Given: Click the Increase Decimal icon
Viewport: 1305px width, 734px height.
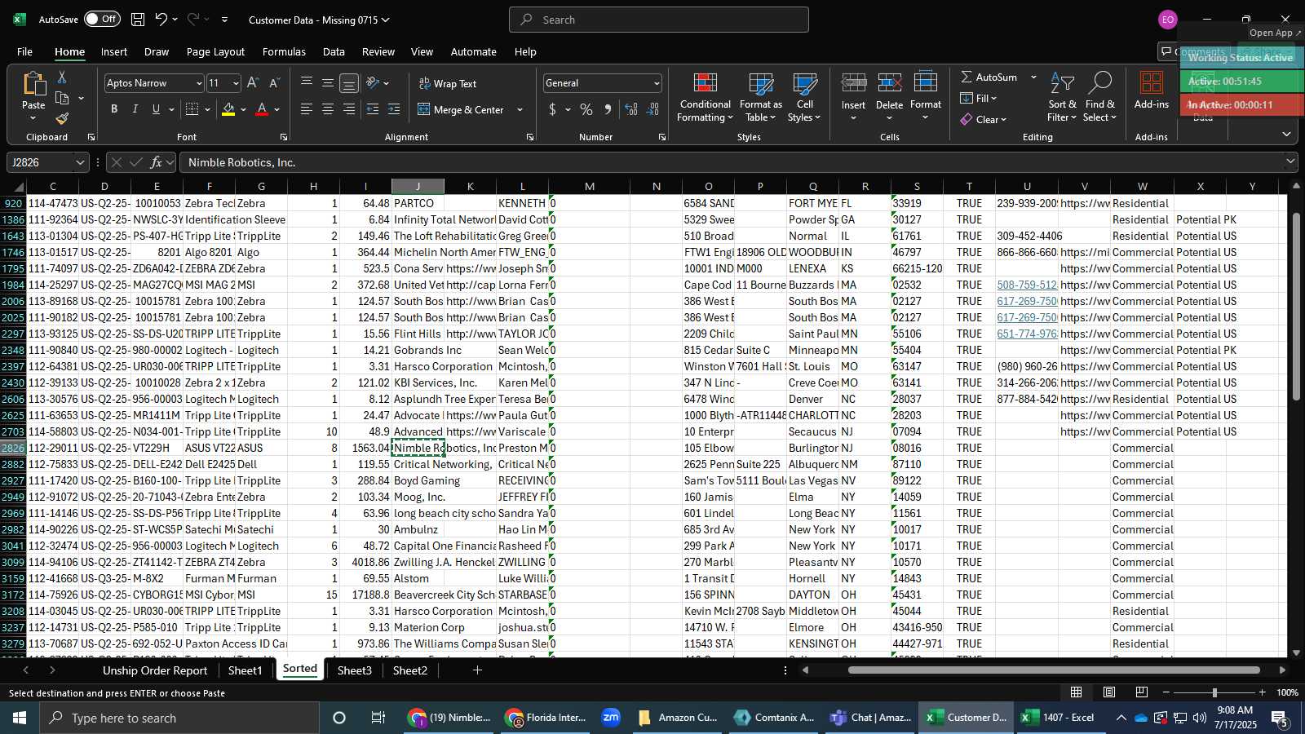Looking at the screenshot, I should pyautogui.click(x=631, y=109).
